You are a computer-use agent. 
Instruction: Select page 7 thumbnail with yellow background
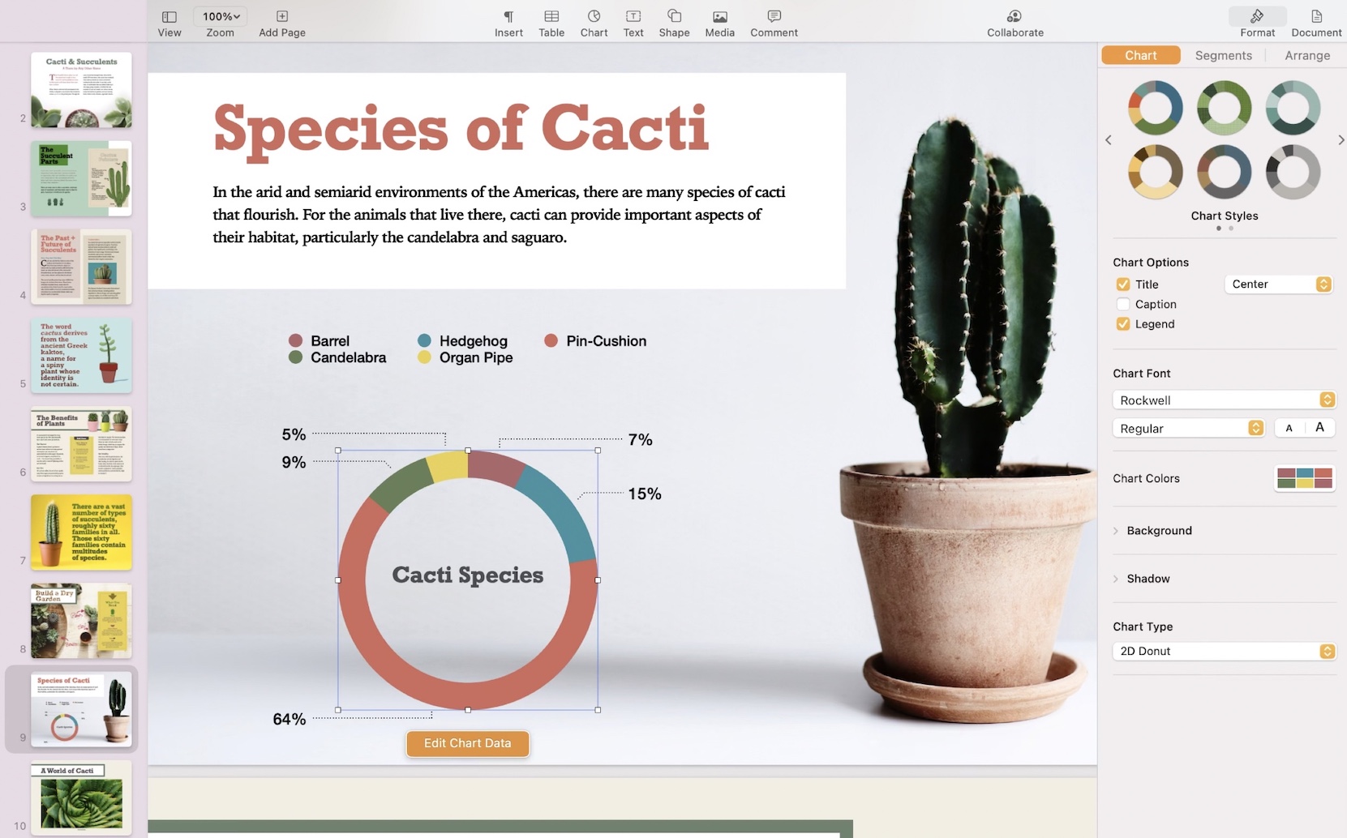pos(81,532)
